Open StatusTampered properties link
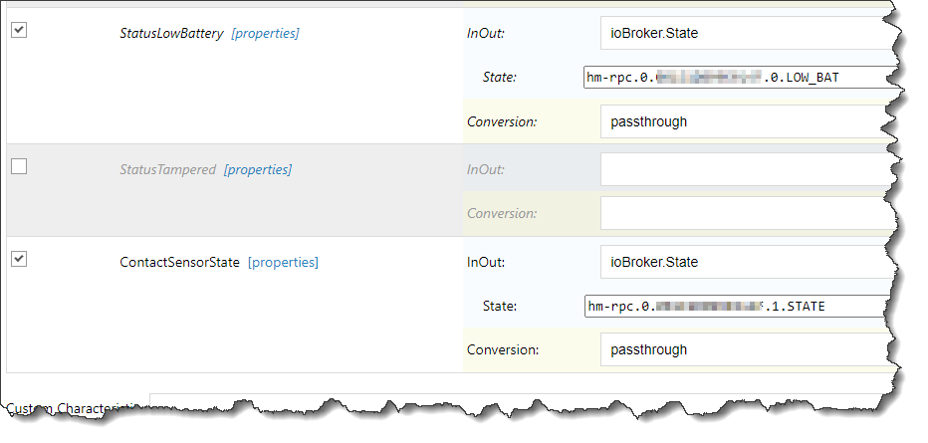This screenshot has width=928, height=443. point(258,169)
